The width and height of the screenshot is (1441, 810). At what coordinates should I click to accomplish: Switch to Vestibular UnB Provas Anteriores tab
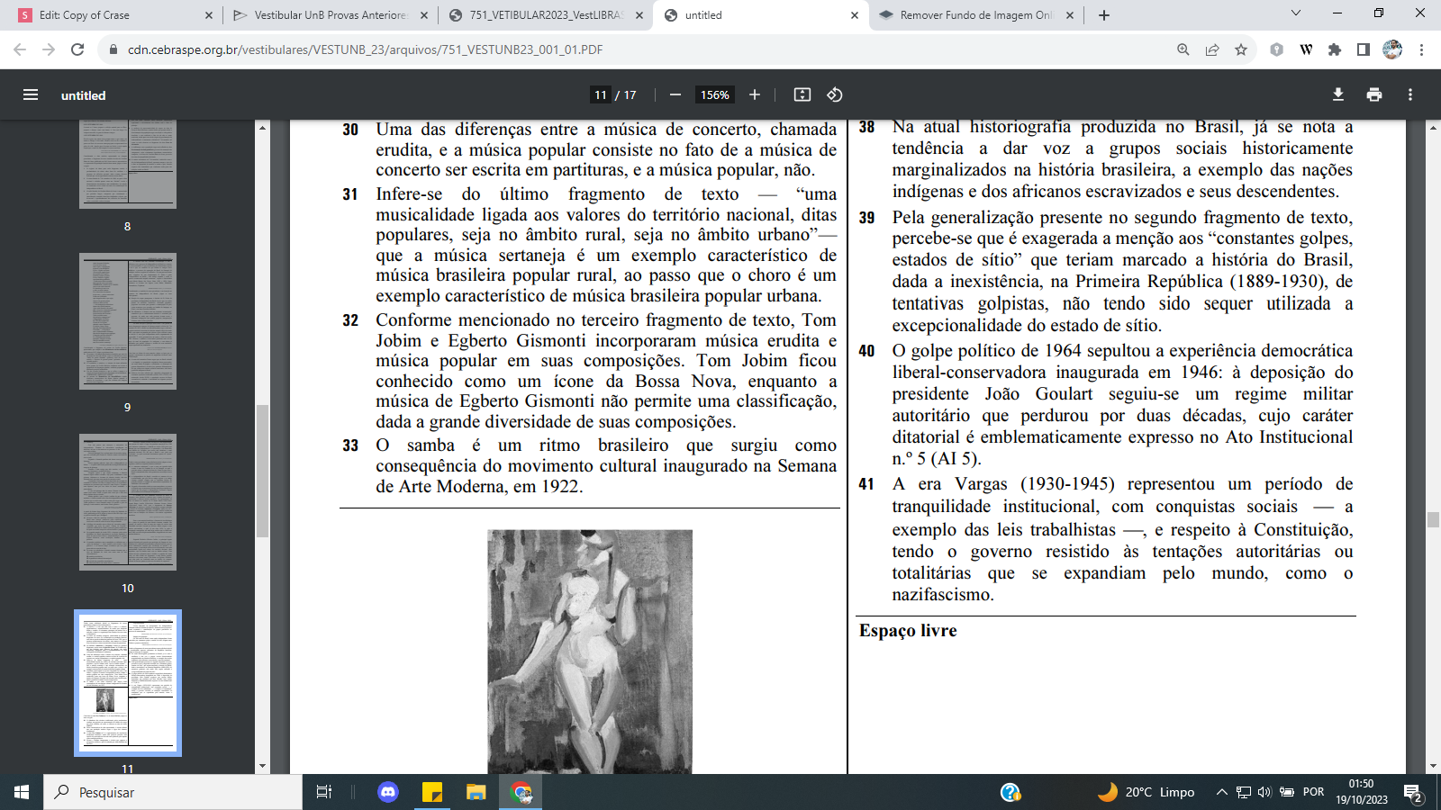click(x=331, y=15)
